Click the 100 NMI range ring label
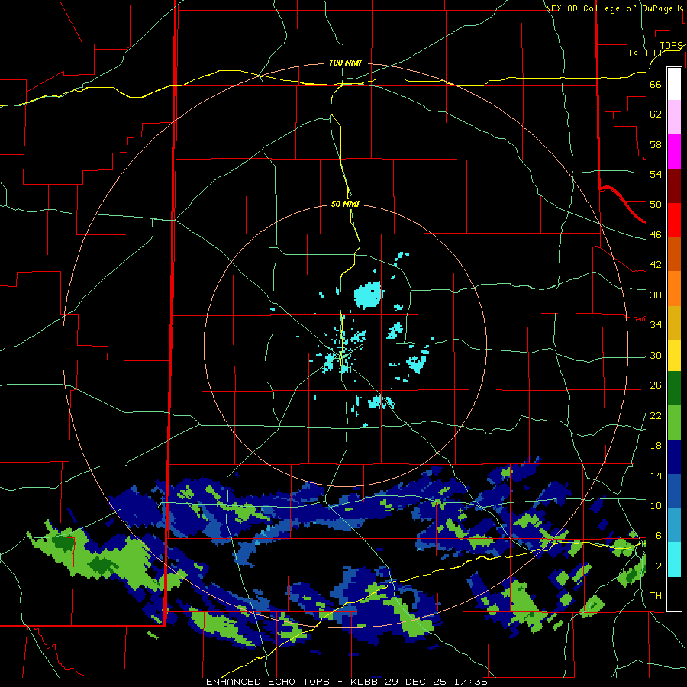The width and height of the screenshot is (687, 687). 345,63
